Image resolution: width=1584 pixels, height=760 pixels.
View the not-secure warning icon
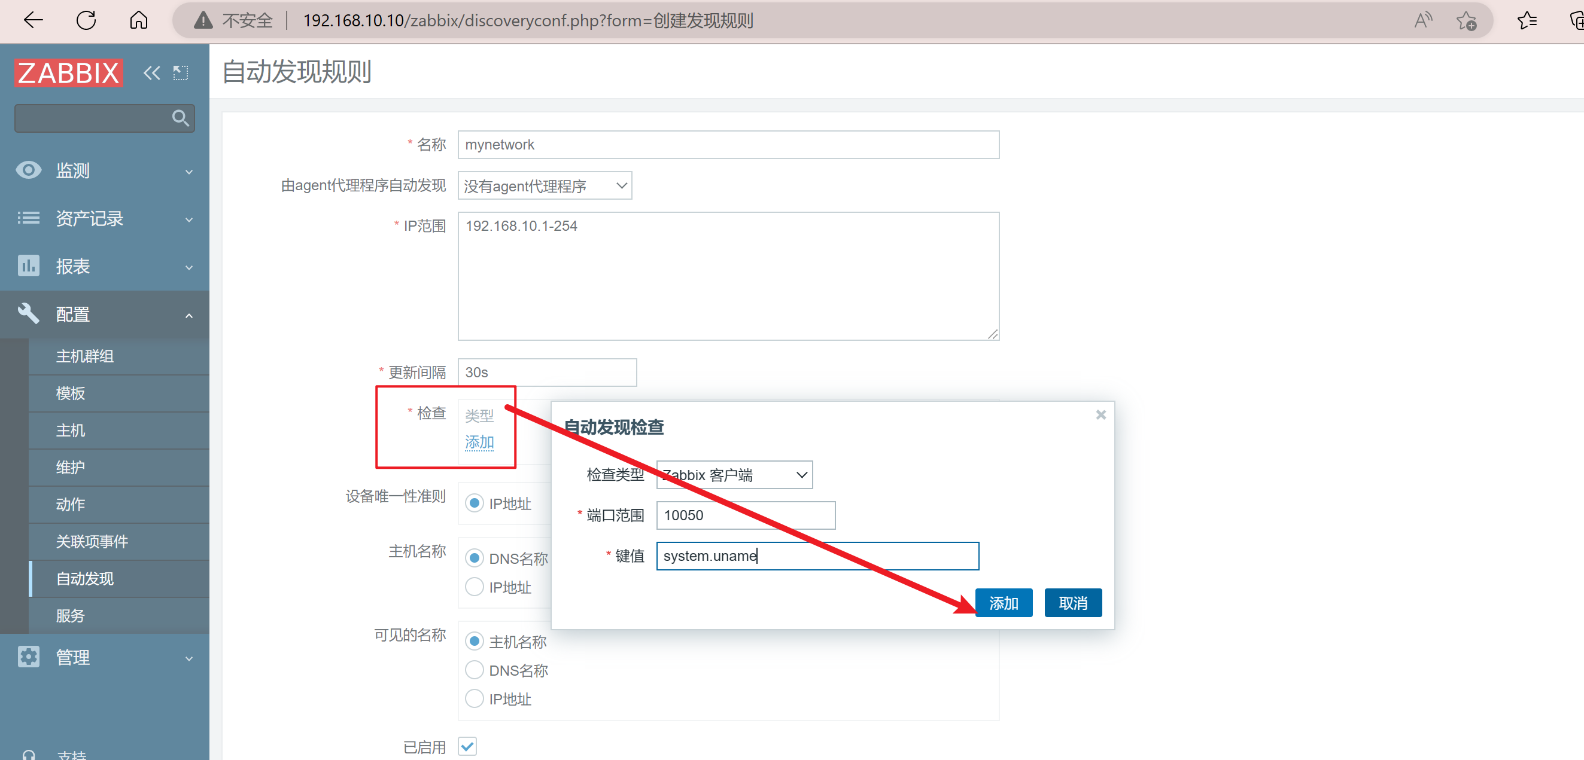point(203,21)
